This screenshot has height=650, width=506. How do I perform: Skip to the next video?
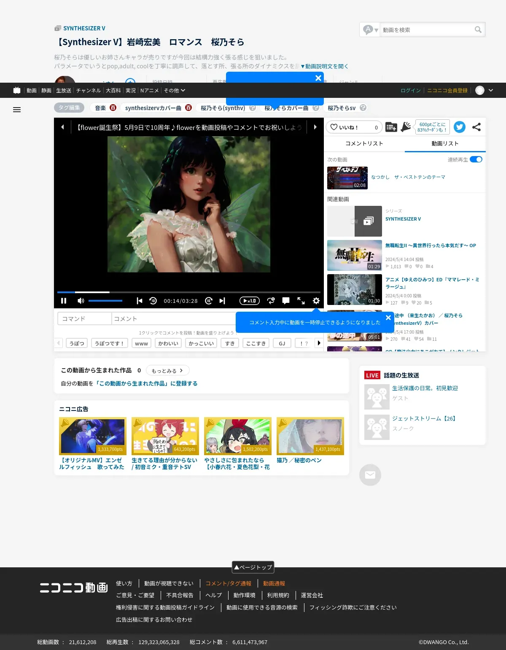[x=222, y=301]
